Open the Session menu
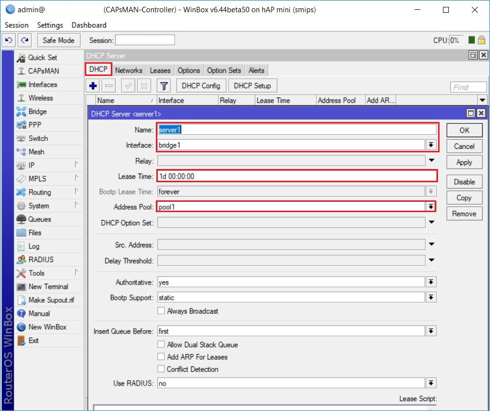The height and width of the screenshot is (411, 490). tap(17, 25)
